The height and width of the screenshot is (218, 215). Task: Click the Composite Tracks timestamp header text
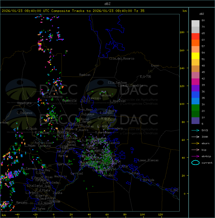73,11
